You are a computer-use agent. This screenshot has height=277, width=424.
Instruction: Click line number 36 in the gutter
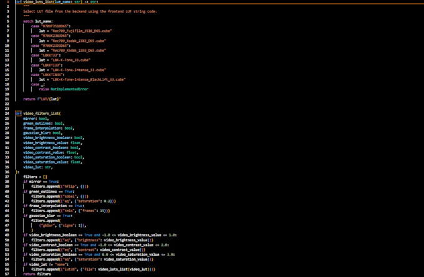coord(7,172)
